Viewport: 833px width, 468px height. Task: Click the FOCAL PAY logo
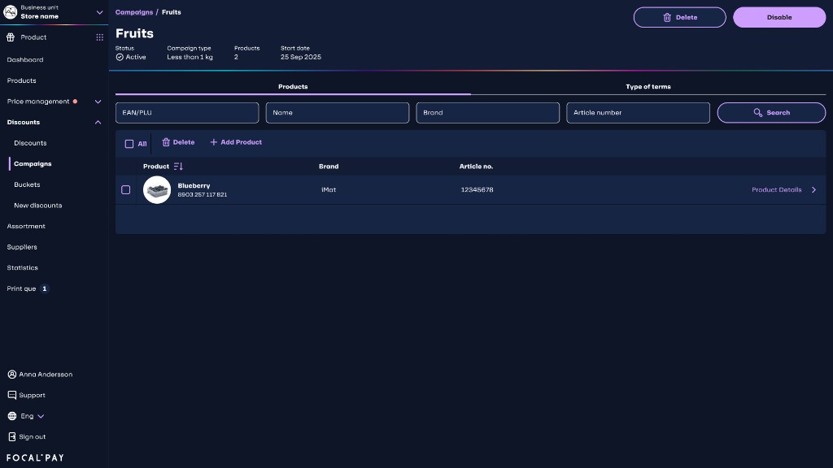pyautogui.click(x=35, y=457)
